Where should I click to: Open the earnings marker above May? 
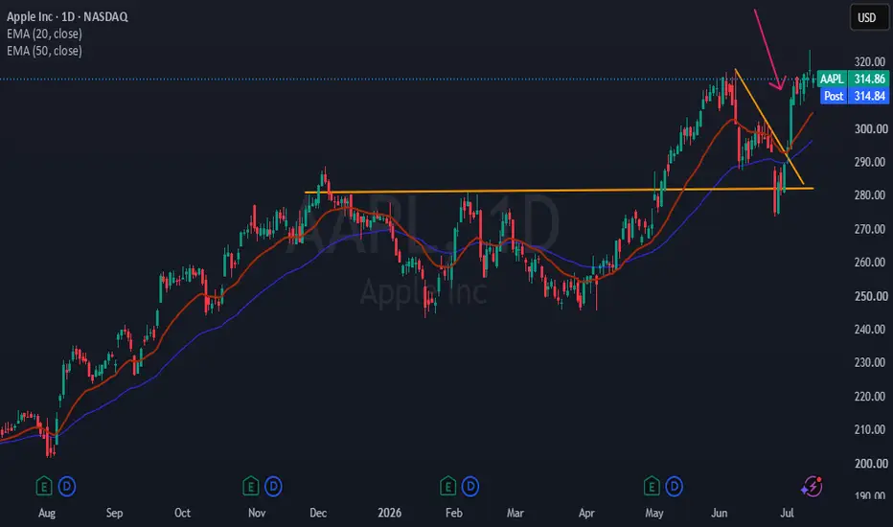(x=652, y=487)
